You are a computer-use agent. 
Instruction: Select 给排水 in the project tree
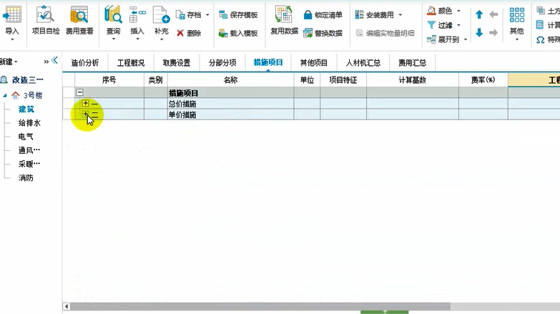[29, 123]
